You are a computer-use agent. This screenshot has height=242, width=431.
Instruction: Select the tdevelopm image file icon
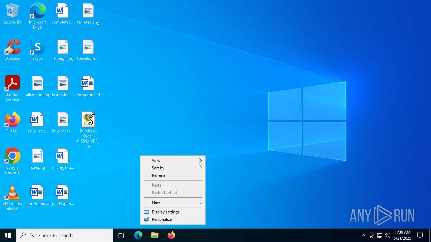(x=88, y=50)
